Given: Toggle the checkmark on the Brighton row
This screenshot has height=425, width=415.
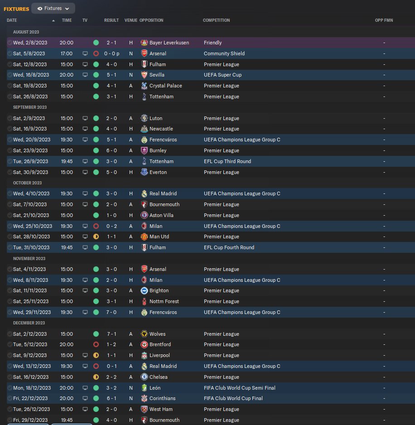Looking at the screenshot, I should coord(10,290).
